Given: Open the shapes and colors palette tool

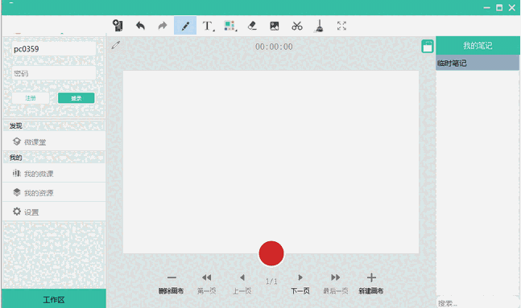Looking at the screenshot, I should coord(230,26).
